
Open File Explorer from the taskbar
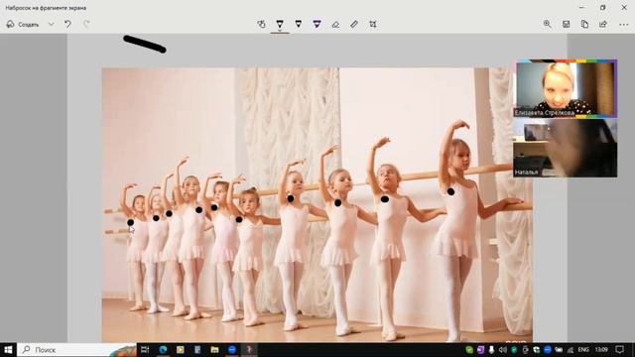214,350
